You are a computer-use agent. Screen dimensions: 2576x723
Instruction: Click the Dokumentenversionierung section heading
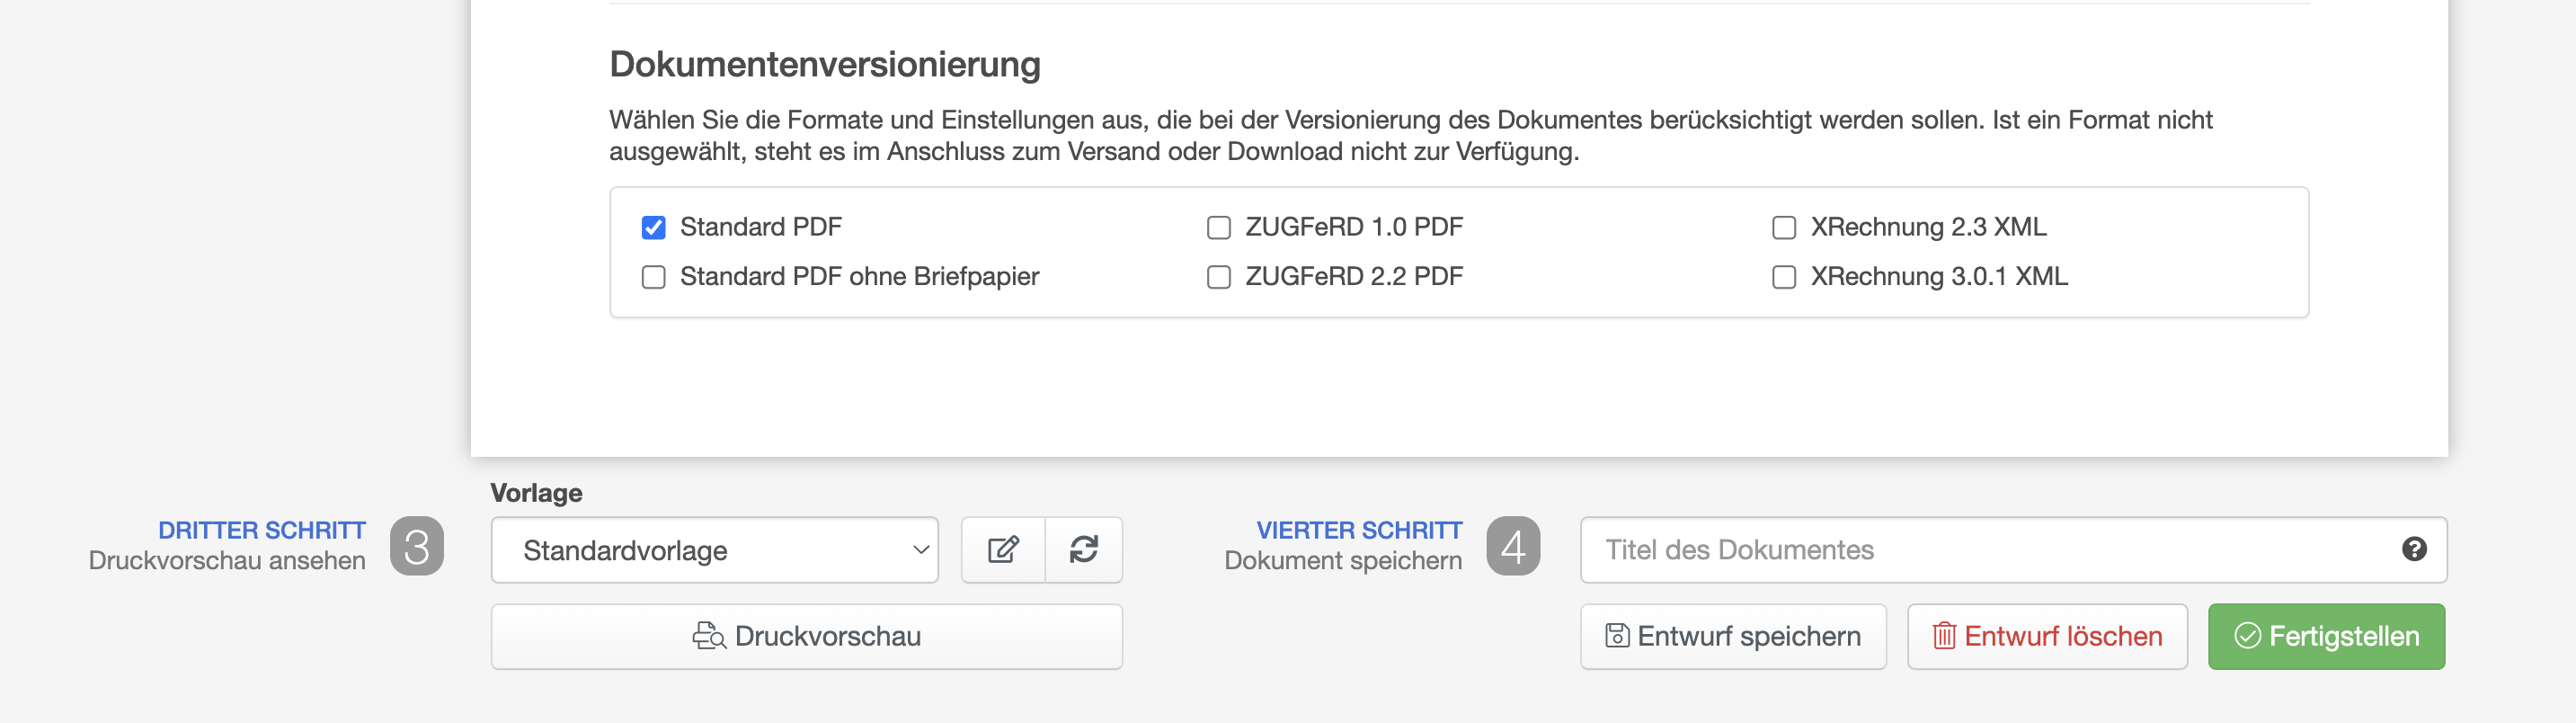[825, 65]
